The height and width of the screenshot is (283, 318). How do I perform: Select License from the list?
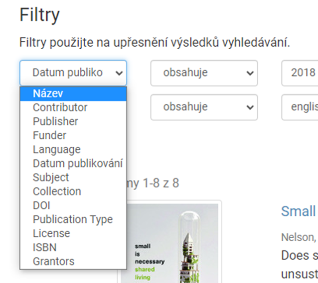(x=73, y=233)
